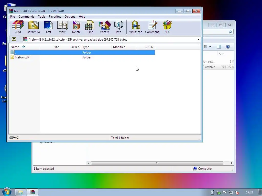Open the Comment tool
This screenshot has height=196, width=262.
152,27
